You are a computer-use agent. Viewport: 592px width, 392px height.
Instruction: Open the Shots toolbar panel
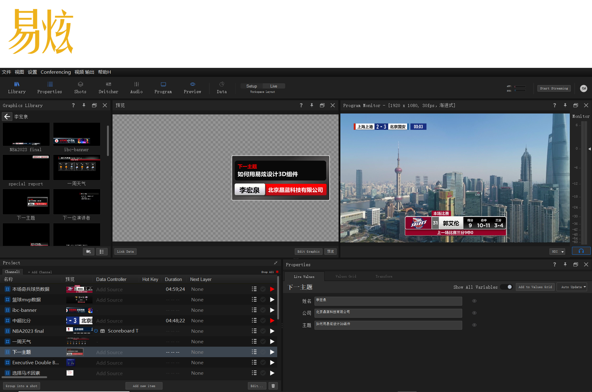pos(80,88)
